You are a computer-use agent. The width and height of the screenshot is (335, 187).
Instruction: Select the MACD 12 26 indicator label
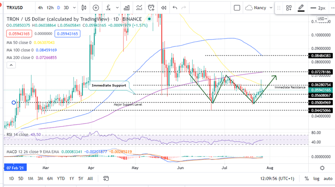tap(32, 152)
